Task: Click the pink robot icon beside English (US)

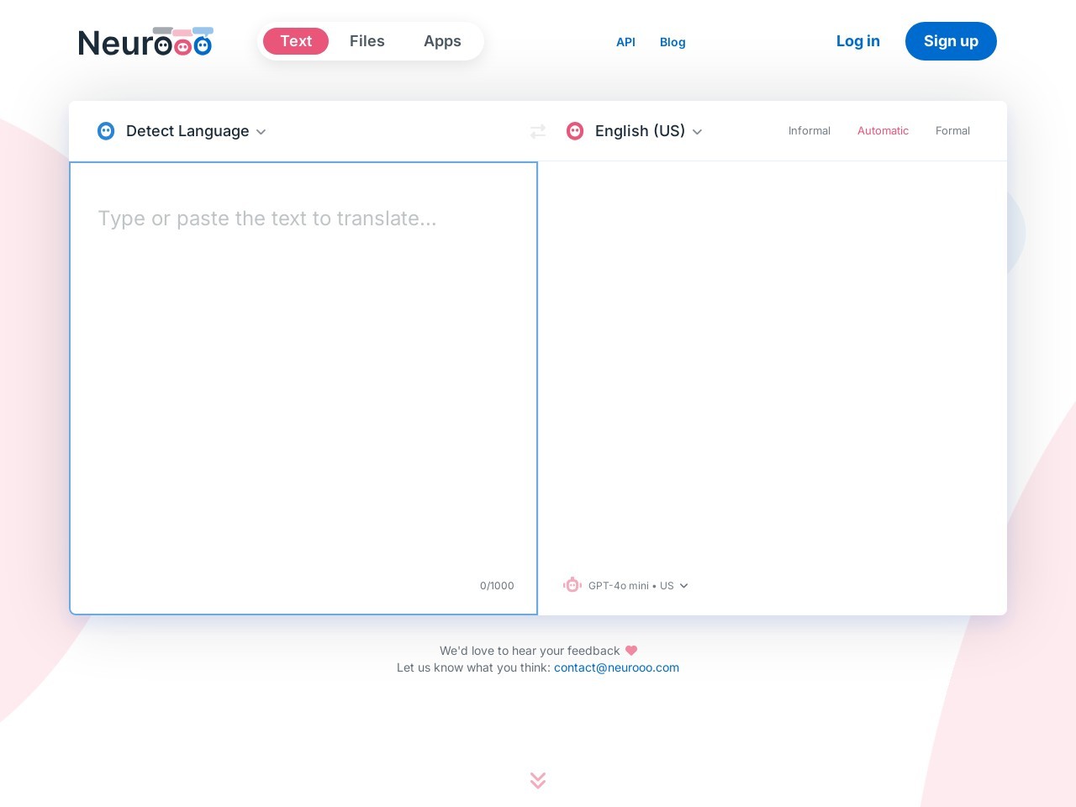Action: coord(575,131)
